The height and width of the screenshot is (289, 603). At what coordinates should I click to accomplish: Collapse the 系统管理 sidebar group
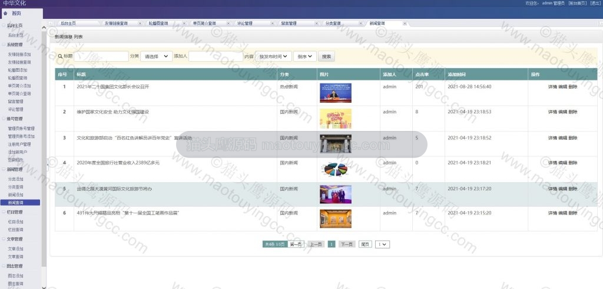[4, 45]
